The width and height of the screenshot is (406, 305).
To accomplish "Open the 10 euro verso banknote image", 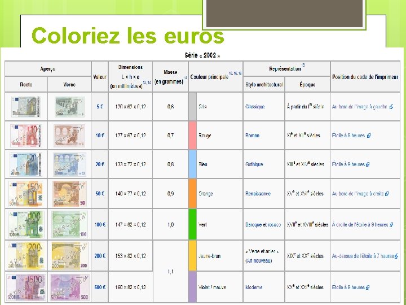I will [x=69, y=136].
